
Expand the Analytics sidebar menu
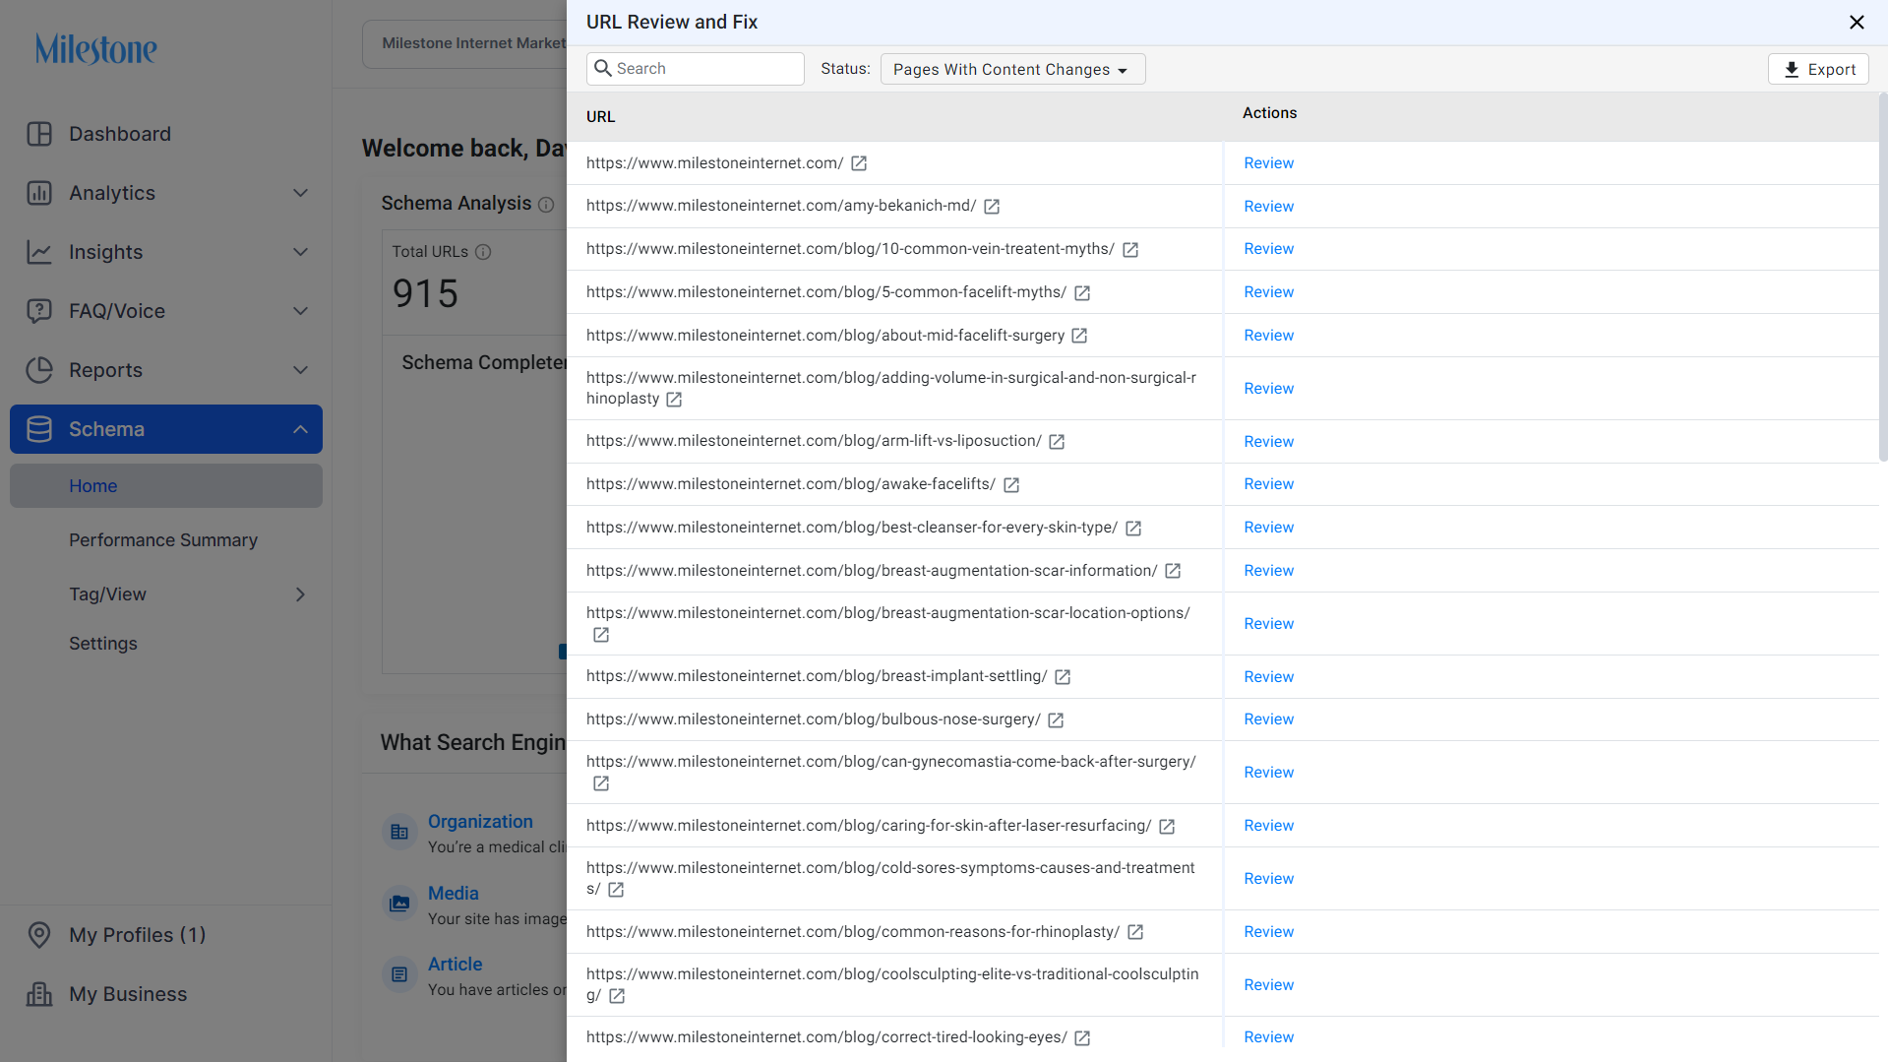coord(301,193)
